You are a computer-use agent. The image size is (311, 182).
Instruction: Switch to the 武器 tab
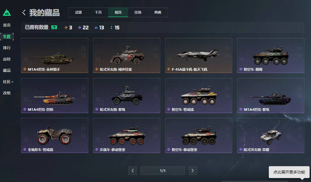(x=78, y=12)
